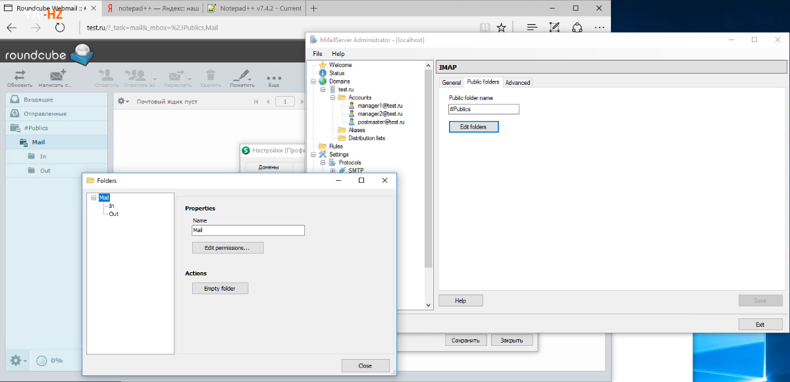The image size is (790, 382).
Task: Expand the SMTP tree node
Action: (333, 171)
